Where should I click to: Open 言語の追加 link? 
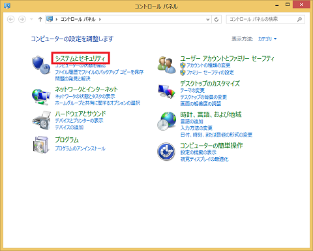[192, 122]
